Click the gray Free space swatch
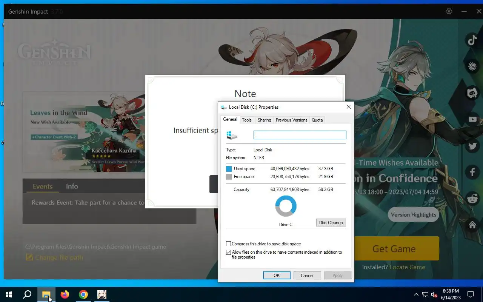Screen dimensions: 483x302 (x=229, y=177)
